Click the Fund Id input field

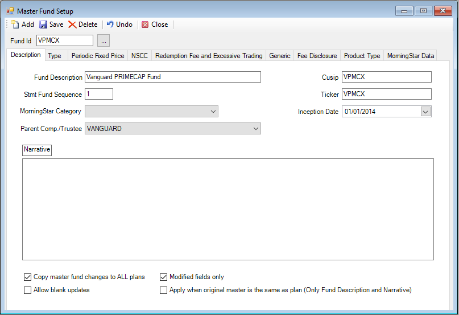[65, 40]
